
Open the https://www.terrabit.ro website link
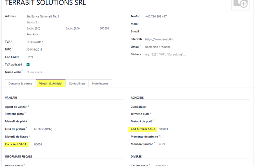click(160, 39)
